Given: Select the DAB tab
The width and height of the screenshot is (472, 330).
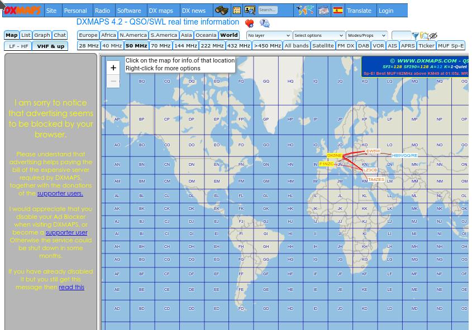Looking at the screenshot, I should (363, 46).
